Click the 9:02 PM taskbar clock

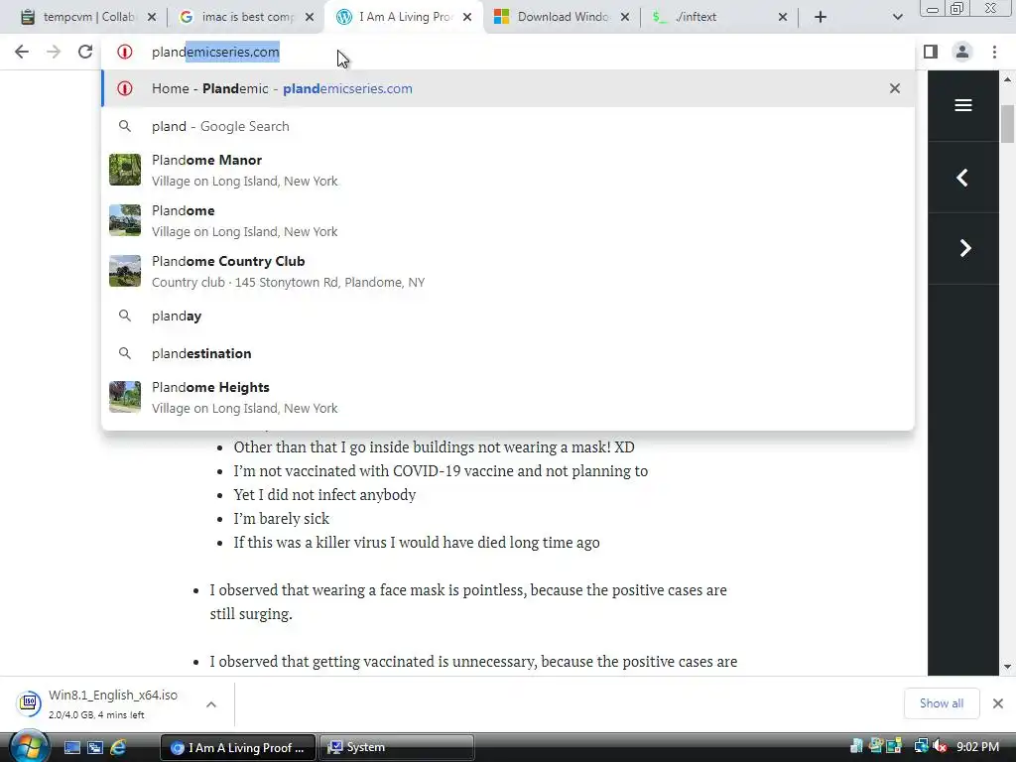(x=977, y=747)
